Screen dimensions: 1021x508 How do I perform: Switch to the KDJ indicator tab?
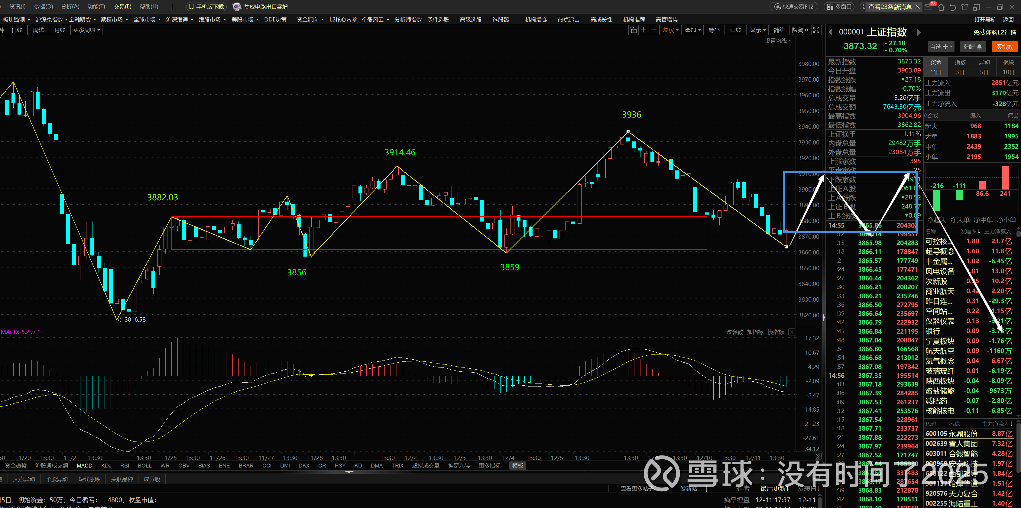click(x=106, y=466)
